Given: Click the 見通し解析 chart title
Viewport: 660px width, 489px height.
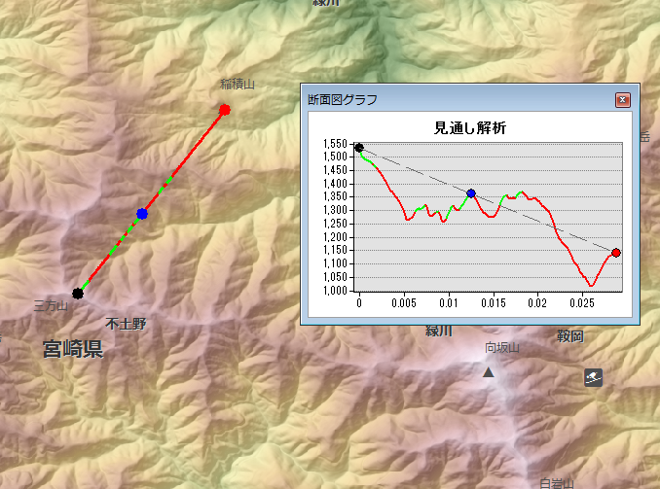Looking at the screenshot, I should point(470,128).
